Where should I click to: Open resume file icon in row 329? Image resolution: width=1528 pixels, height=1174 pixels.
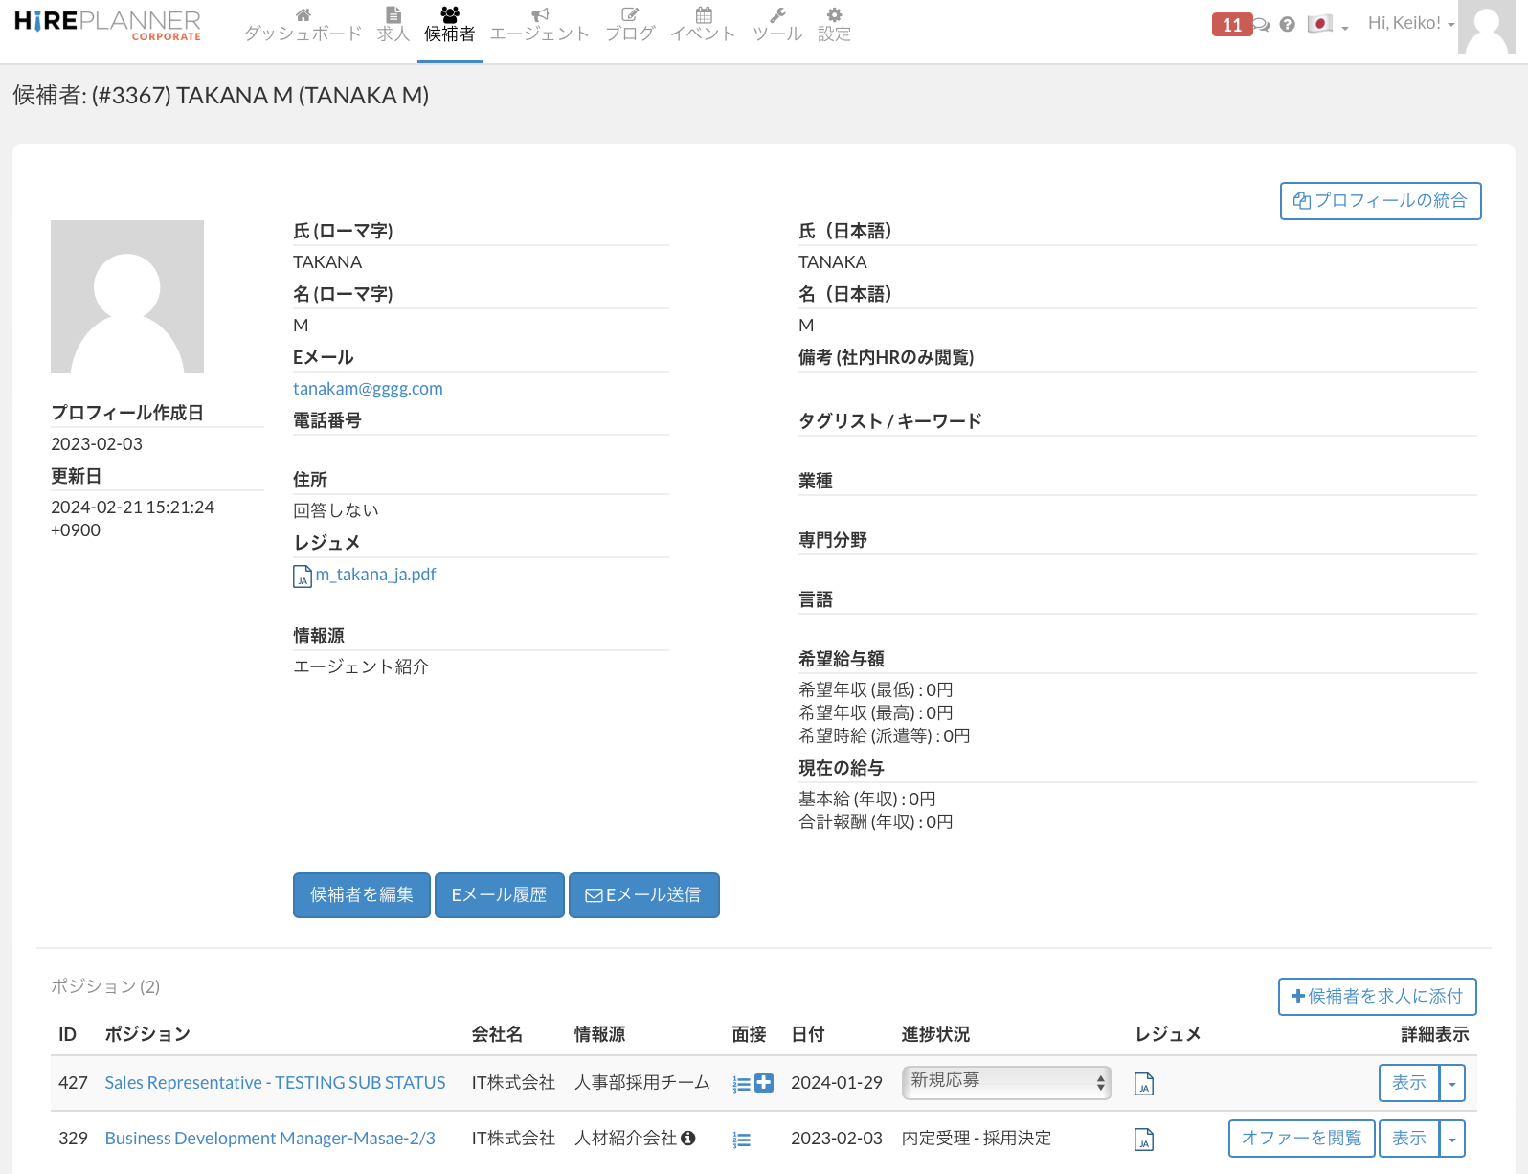1143,1140
